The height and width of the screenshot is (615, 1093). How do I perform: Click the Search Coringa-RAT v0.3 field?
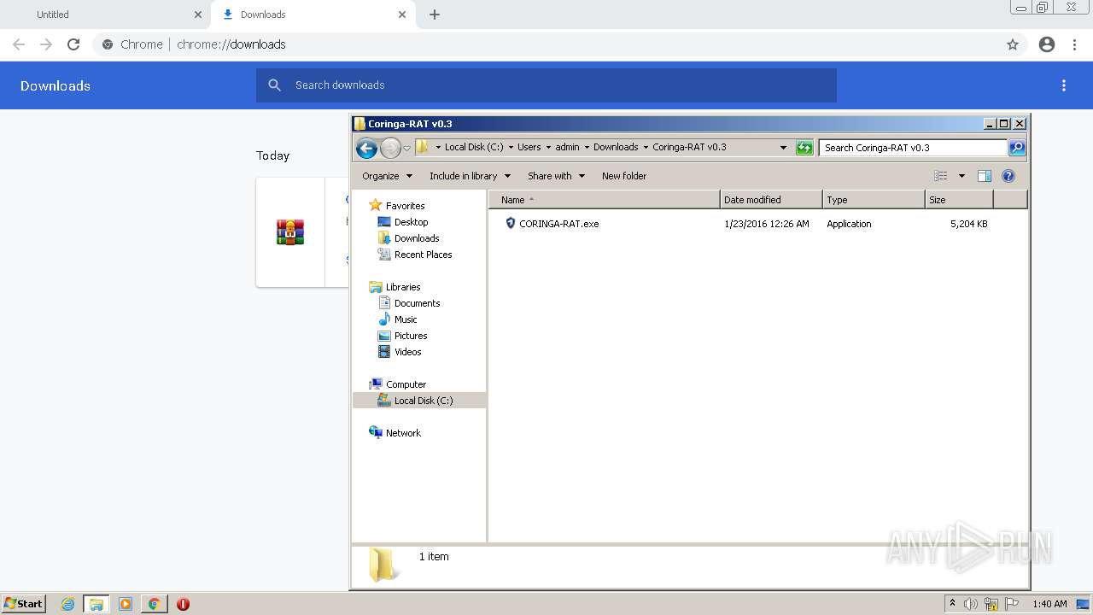coord(913,148)
